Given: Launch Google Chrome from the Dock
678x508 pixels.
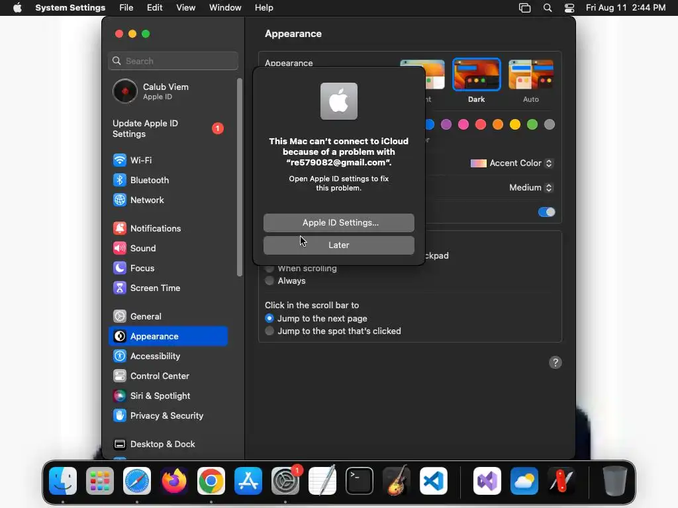Looking at the screenshot, I should click(x=211, y=481).
